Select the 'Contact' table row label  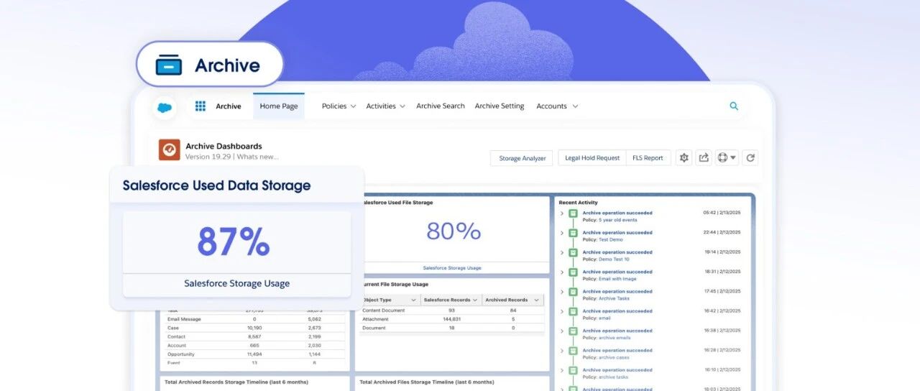(x=176, y=337)
